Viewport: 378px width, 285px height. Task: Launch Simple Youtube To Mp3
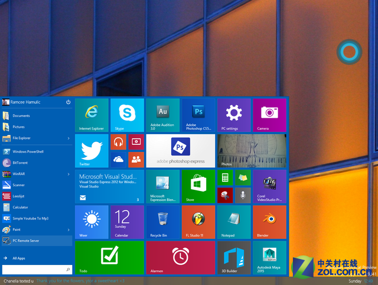(x=37, y=218)
